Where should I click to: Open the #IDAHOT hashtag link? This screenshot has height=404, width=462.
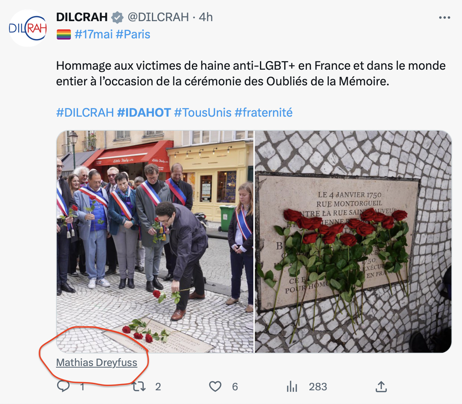144,113
